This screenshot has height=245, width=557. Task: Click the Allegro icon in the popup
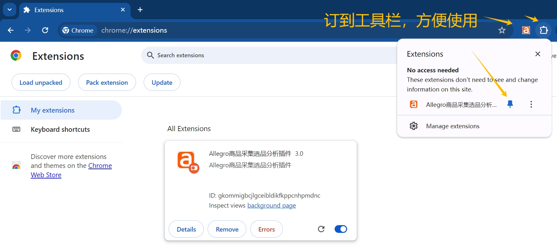[414, 104]
